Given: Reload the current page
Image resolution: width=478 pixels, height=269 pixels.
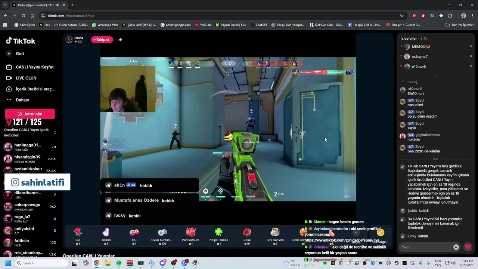Looking at the screenshot, I should (23, 16).
